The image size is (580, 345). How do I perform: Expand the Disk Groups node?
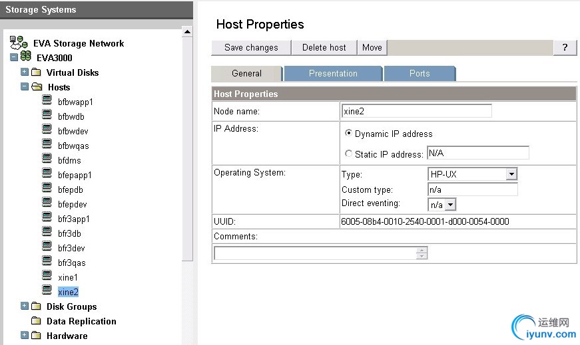click(25, 306)
